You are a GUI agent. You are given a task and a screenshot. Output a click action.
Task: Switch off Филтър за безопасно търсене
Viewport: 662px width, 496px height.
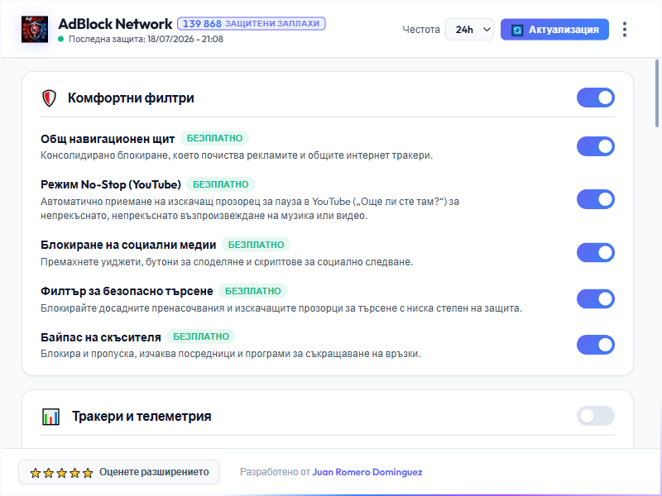point(595,299)
